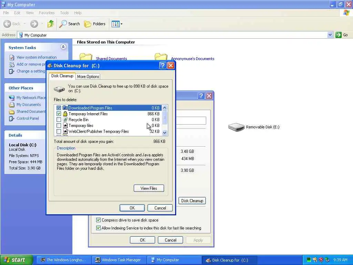353x265 pixels.
Task: Click the Disk Cleanup dialog help button
Action: (x=163, y=66)
